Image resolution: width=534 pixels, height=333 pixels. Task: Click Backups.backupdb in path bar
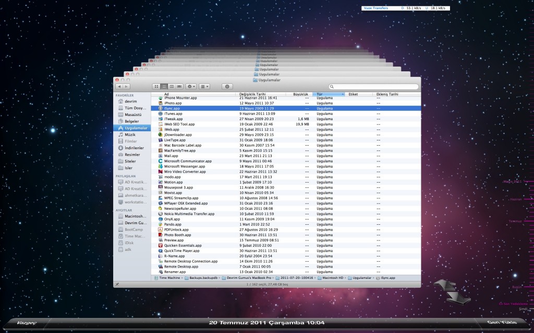click(201, 278)
